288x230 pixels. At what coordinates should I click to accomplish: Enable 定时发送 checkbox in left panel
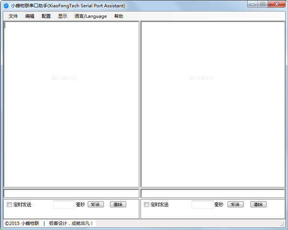10,205
